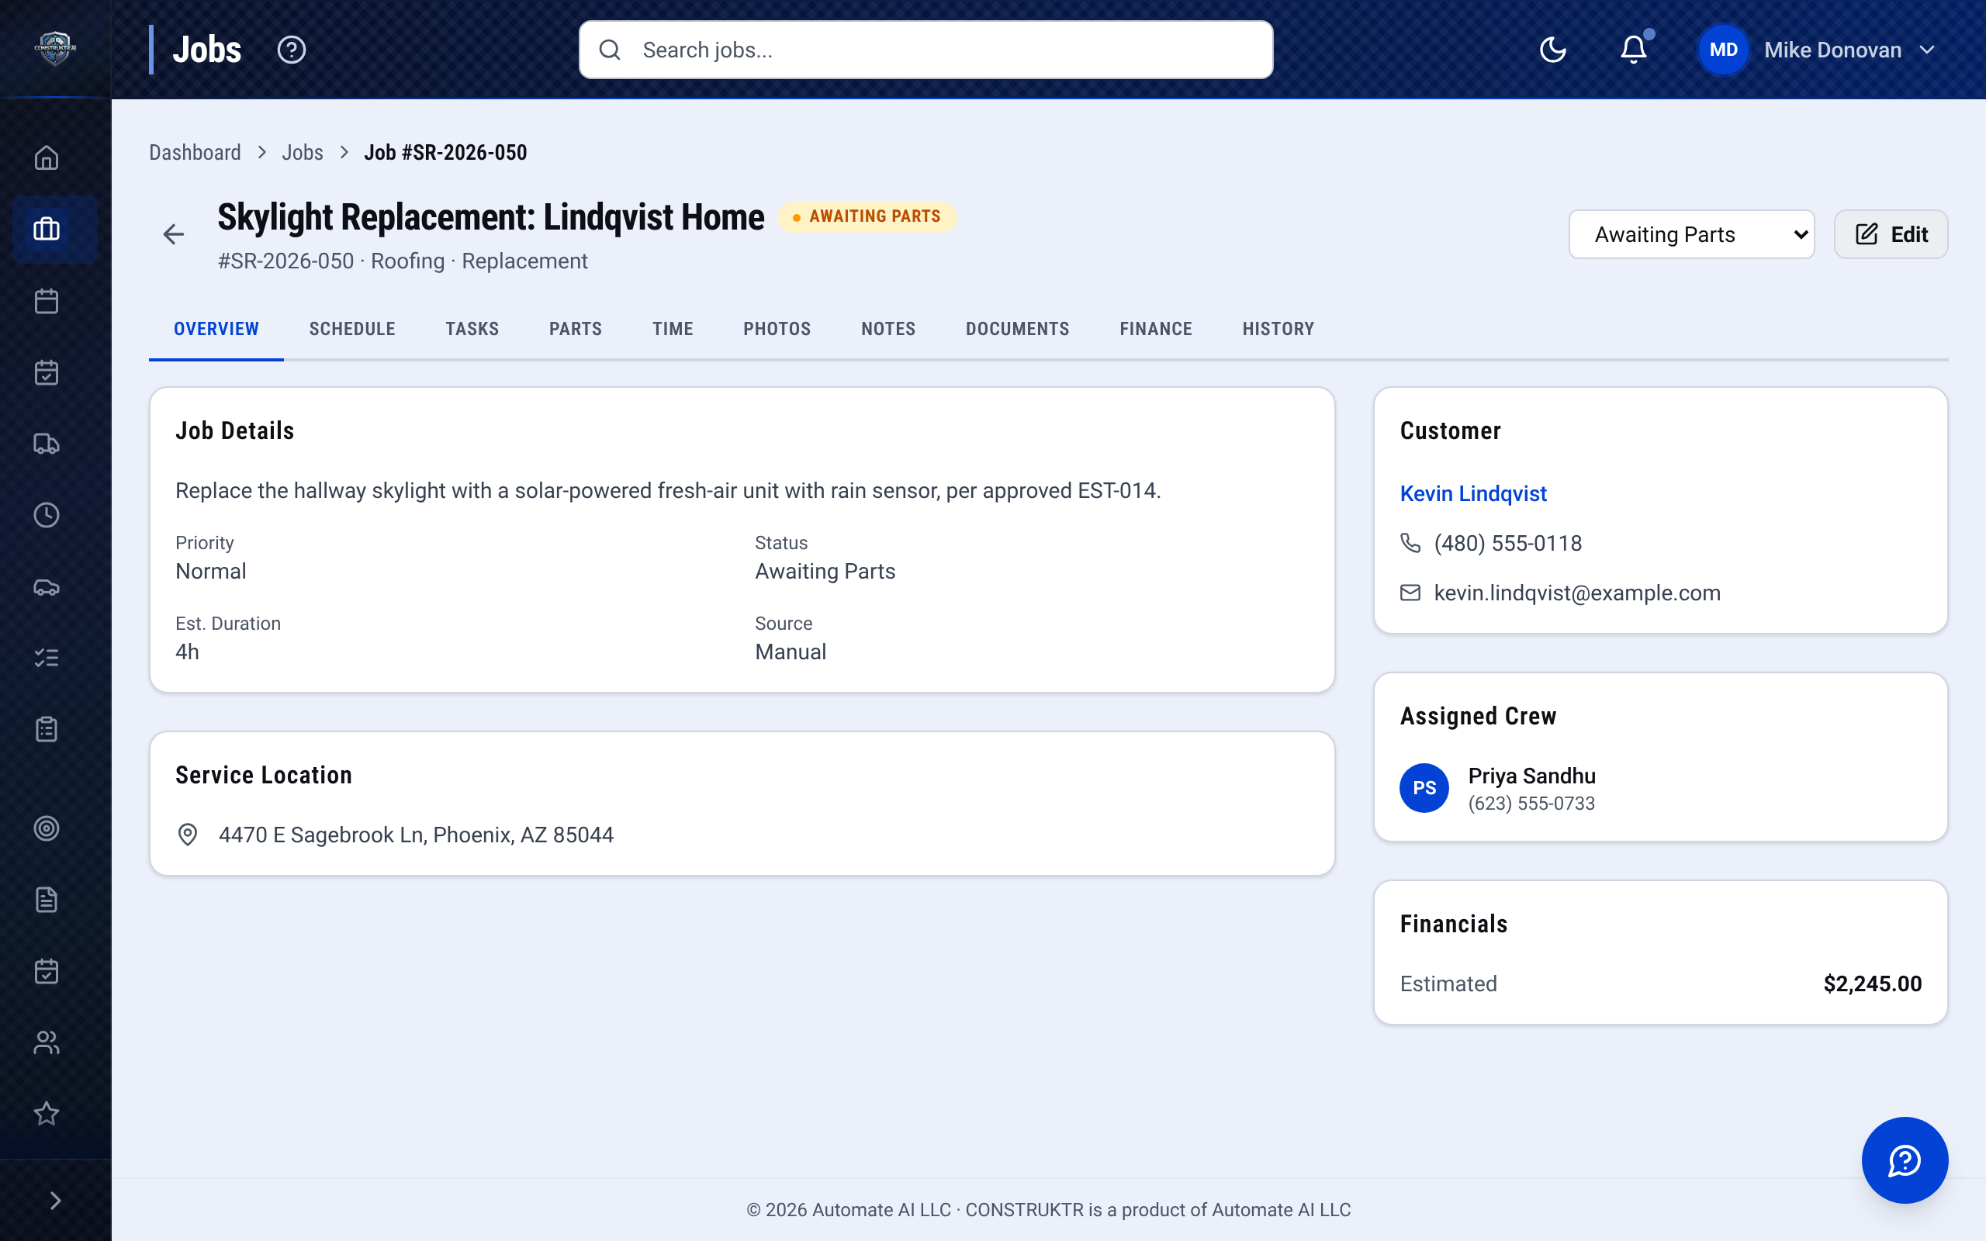This screenshot has width=1986, height=1241.
Task: Click the Source value Manual
Action: pyautogui.click(x=791, y=652)
